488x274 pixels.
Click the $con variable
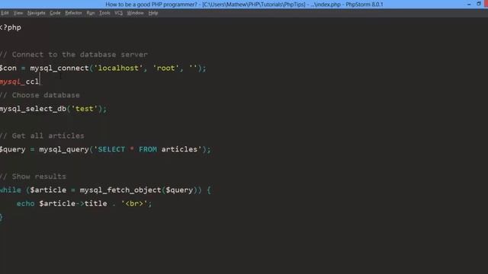(8, 68)
